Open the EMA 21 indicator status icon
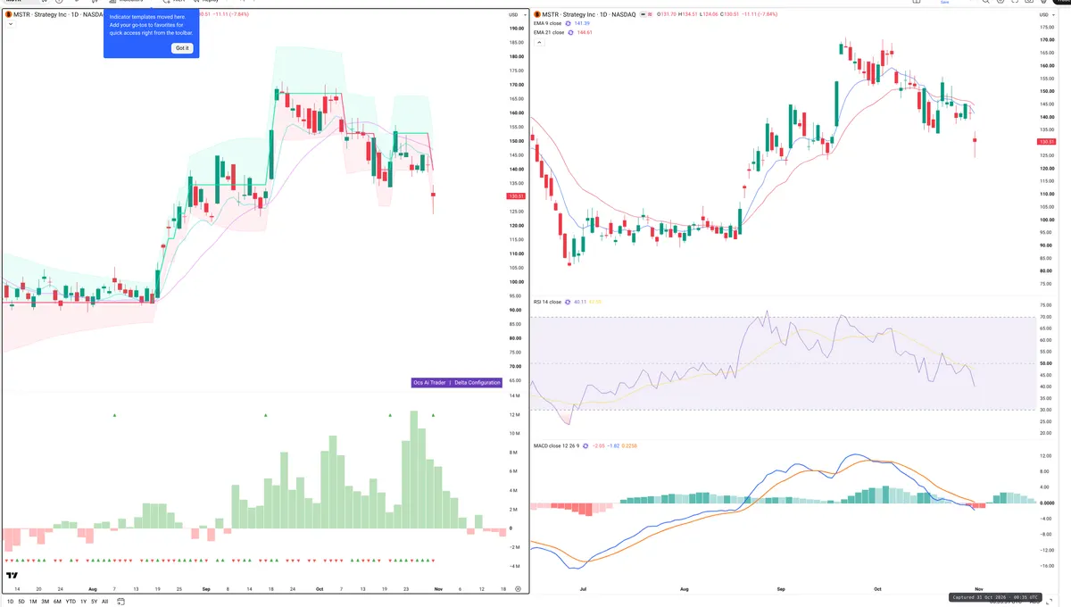 571,32
